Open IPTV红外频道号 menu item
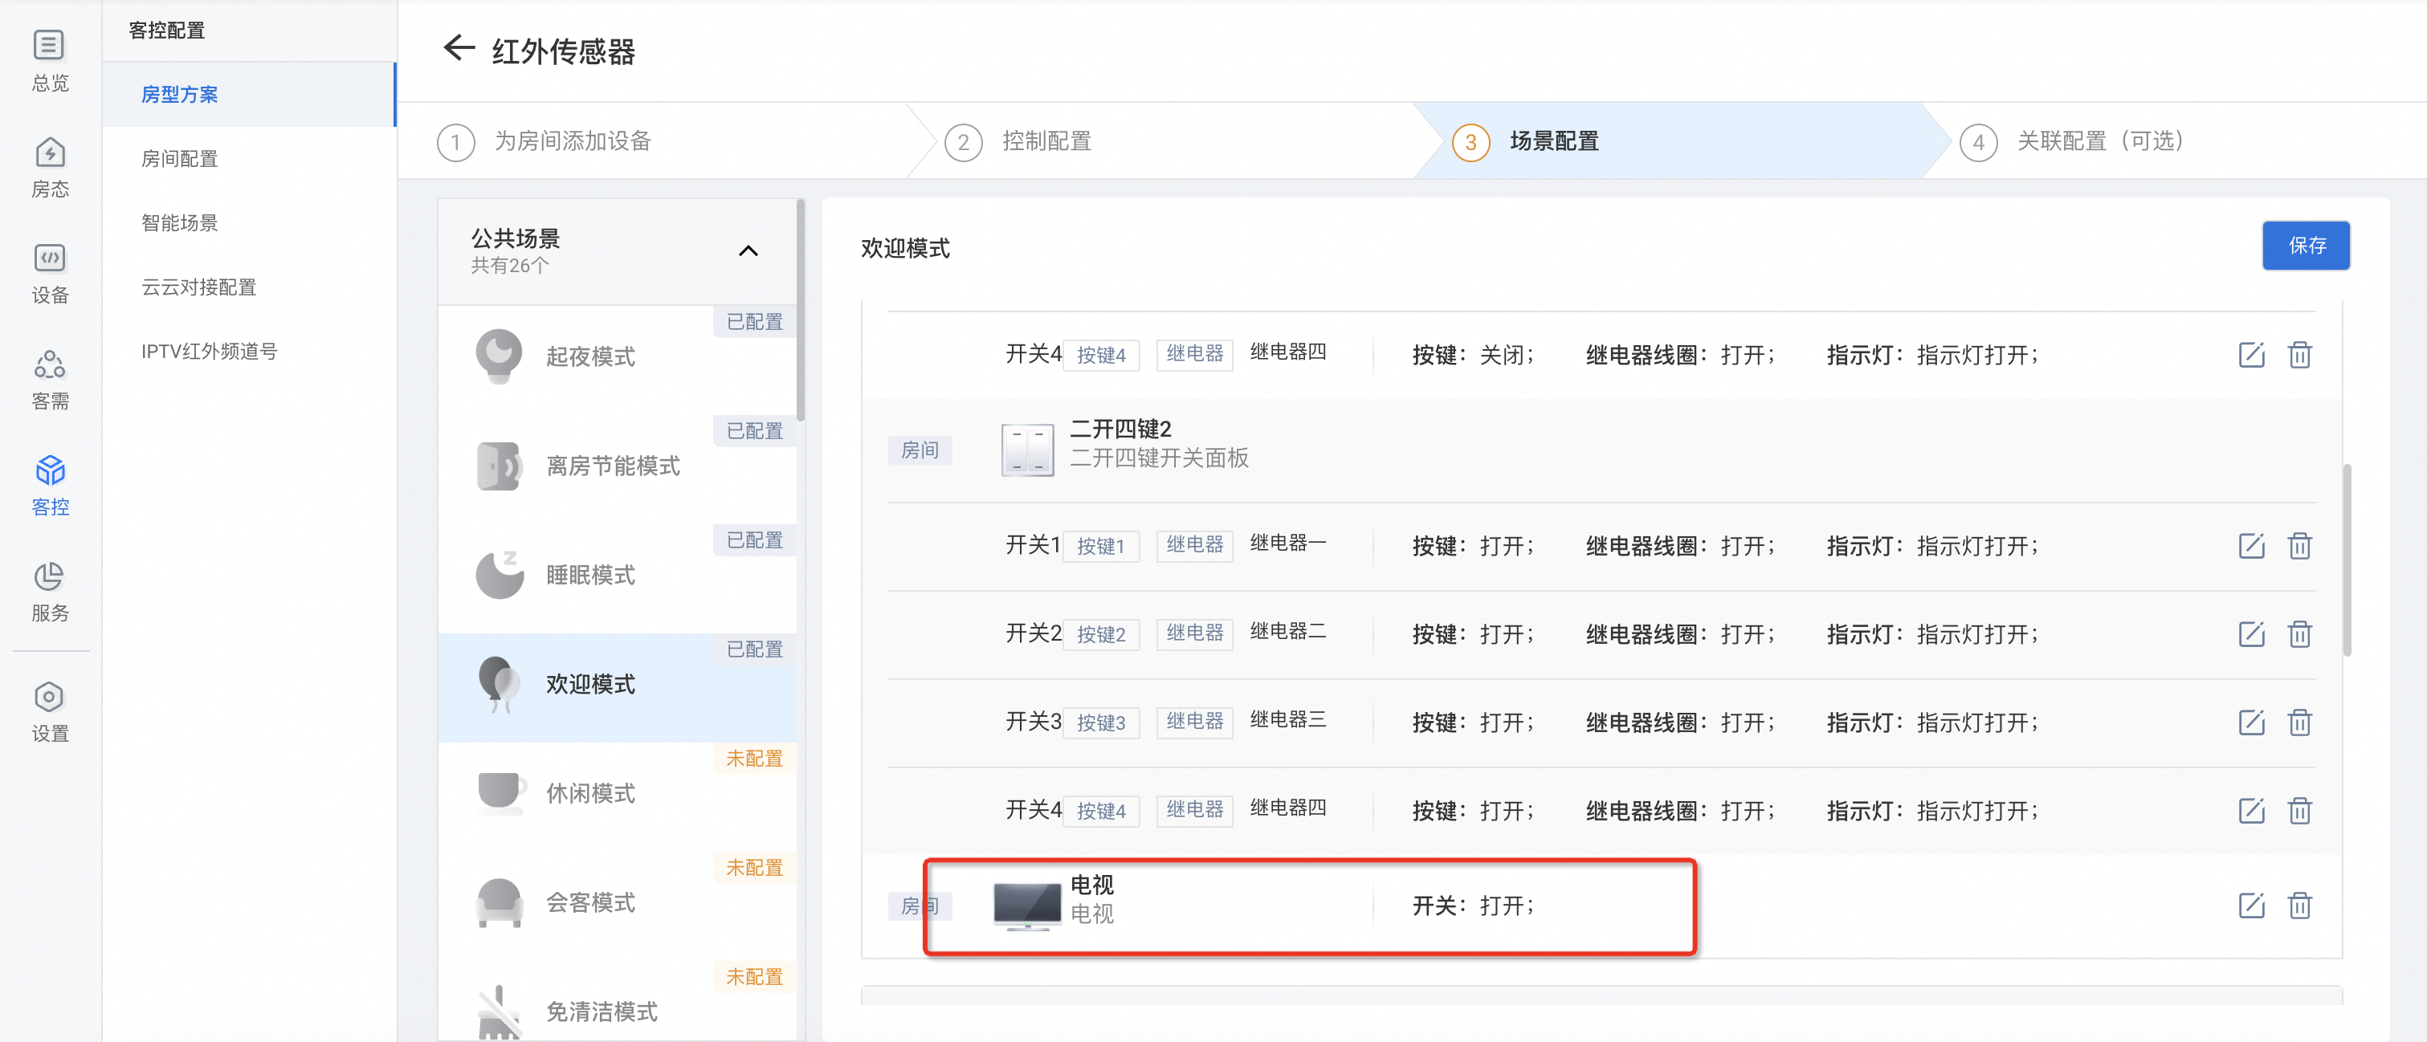Viewport: 2427px width, 1042px height. [x=208, y=352]
